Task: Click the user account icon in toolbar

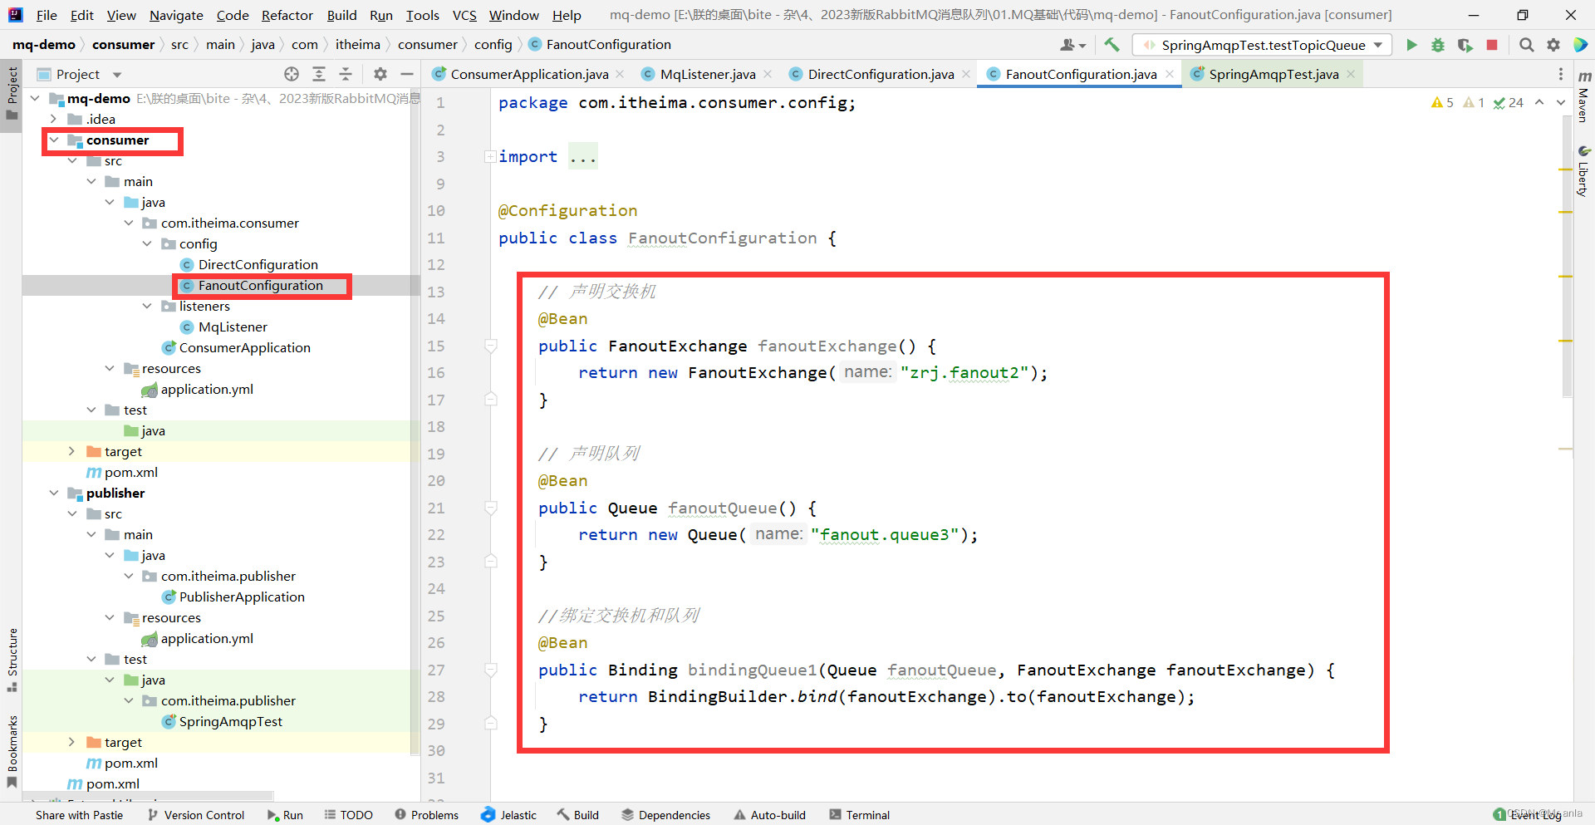Action: tap(1073, 45)
